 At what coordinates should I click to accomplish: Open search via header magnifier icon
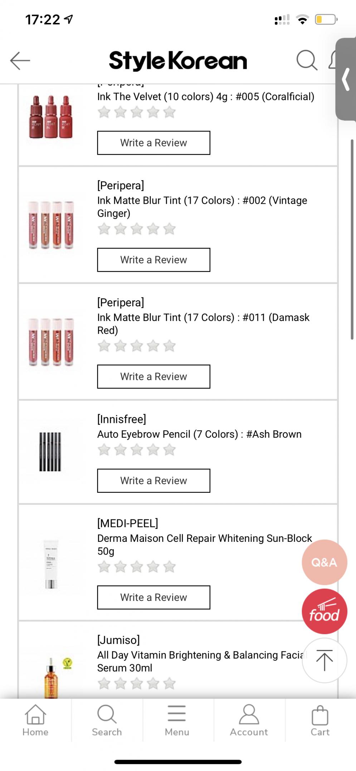307,60
